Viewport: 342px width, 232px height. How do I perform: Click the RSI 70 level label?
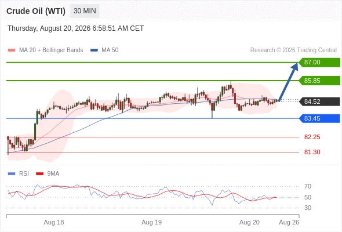[308, 186]
